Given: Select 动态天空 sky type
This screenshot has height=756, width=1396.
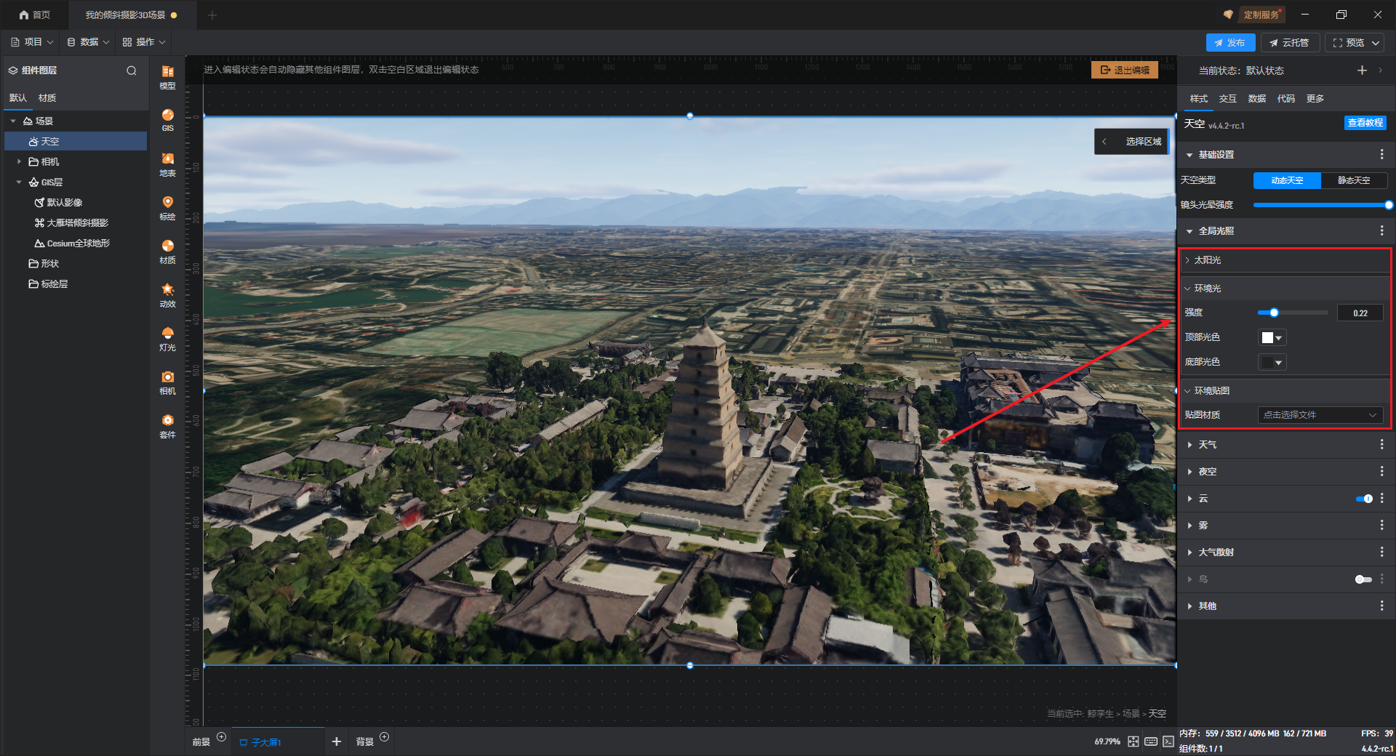Looking at the screenshot, I should click(1287, 180).
